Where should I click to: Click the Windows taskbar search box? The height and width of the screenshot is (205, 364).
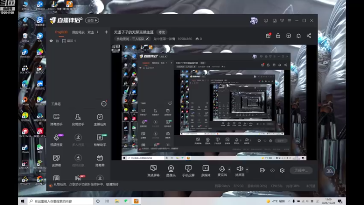coord(61,201)
